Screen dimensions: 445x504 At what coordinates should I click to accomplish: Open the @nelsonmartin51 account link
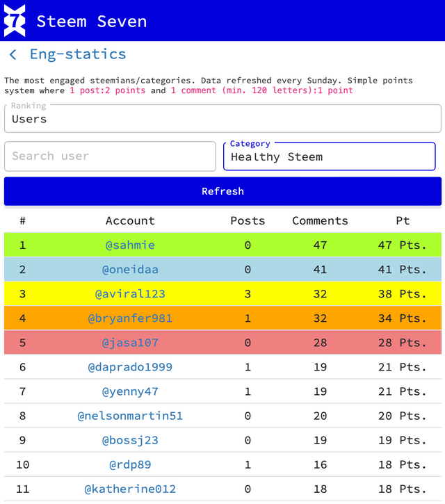pos(130,416)
